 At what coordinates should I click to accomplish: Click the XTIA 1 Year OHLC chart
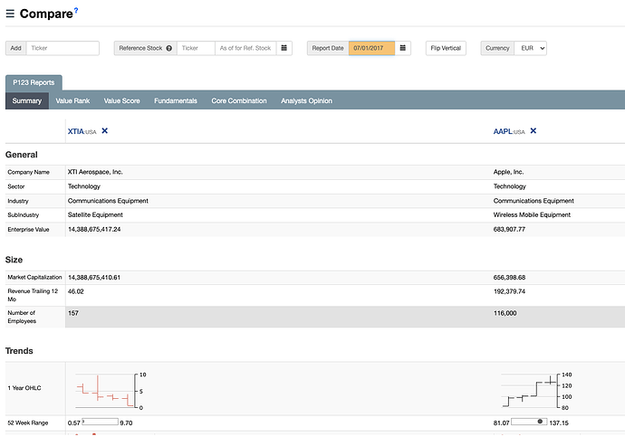(111, 390)
